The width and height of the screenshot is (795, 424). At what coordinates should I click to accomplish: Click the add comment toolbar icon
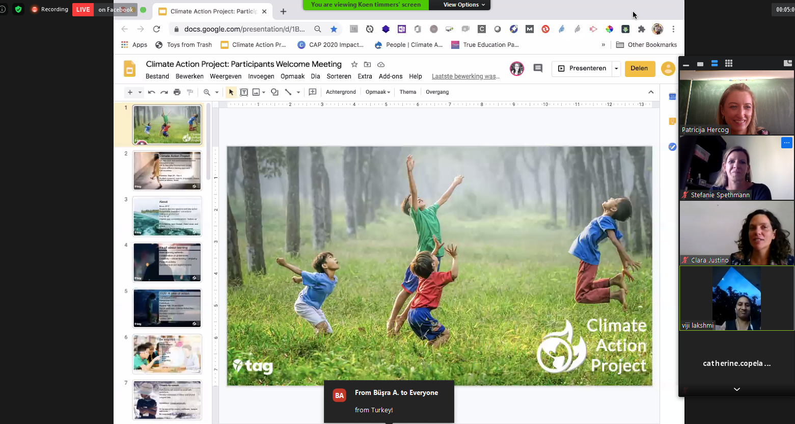[x=313, y=92]
